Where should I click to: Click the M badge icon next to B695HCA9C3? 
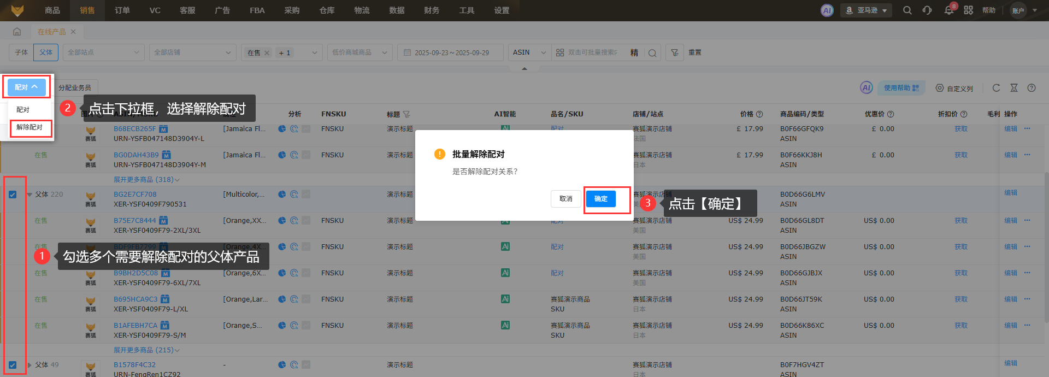tap(165, 299)
